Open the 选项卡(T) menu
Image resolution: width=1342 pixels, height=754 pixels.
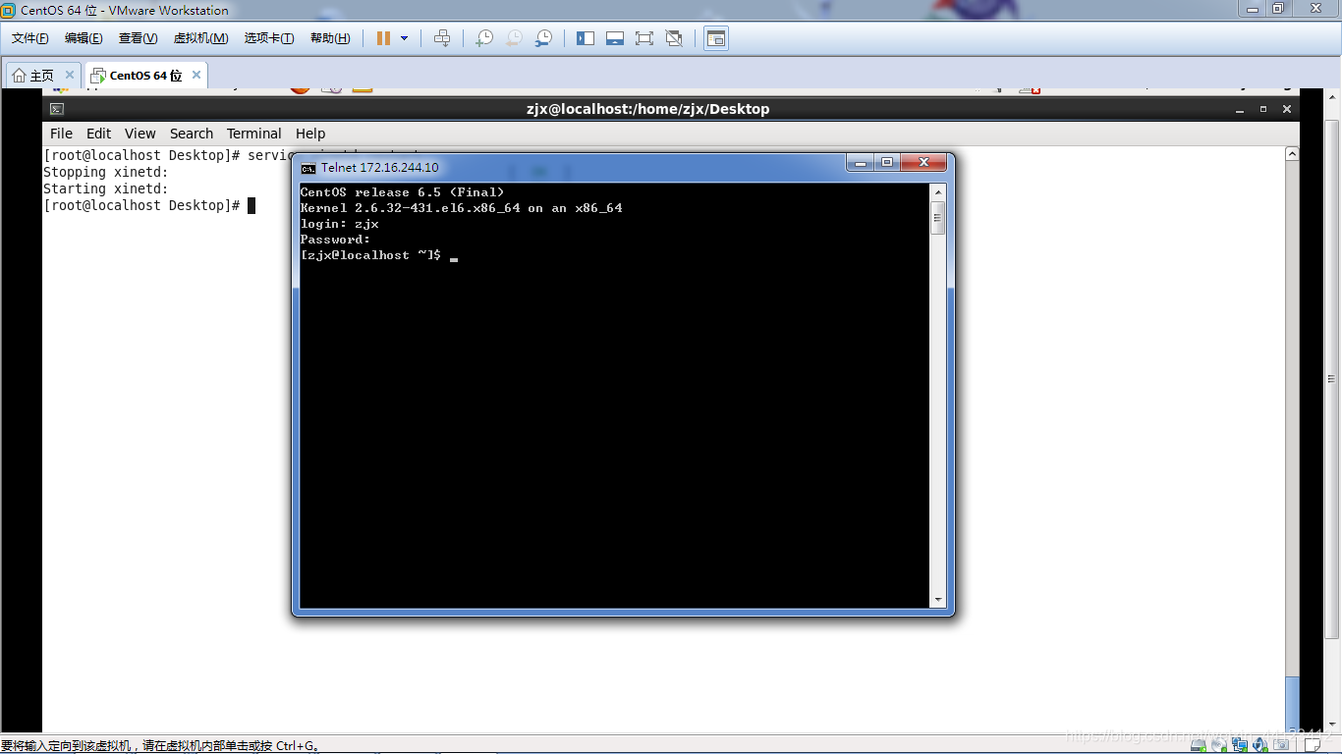pos(269,38)
